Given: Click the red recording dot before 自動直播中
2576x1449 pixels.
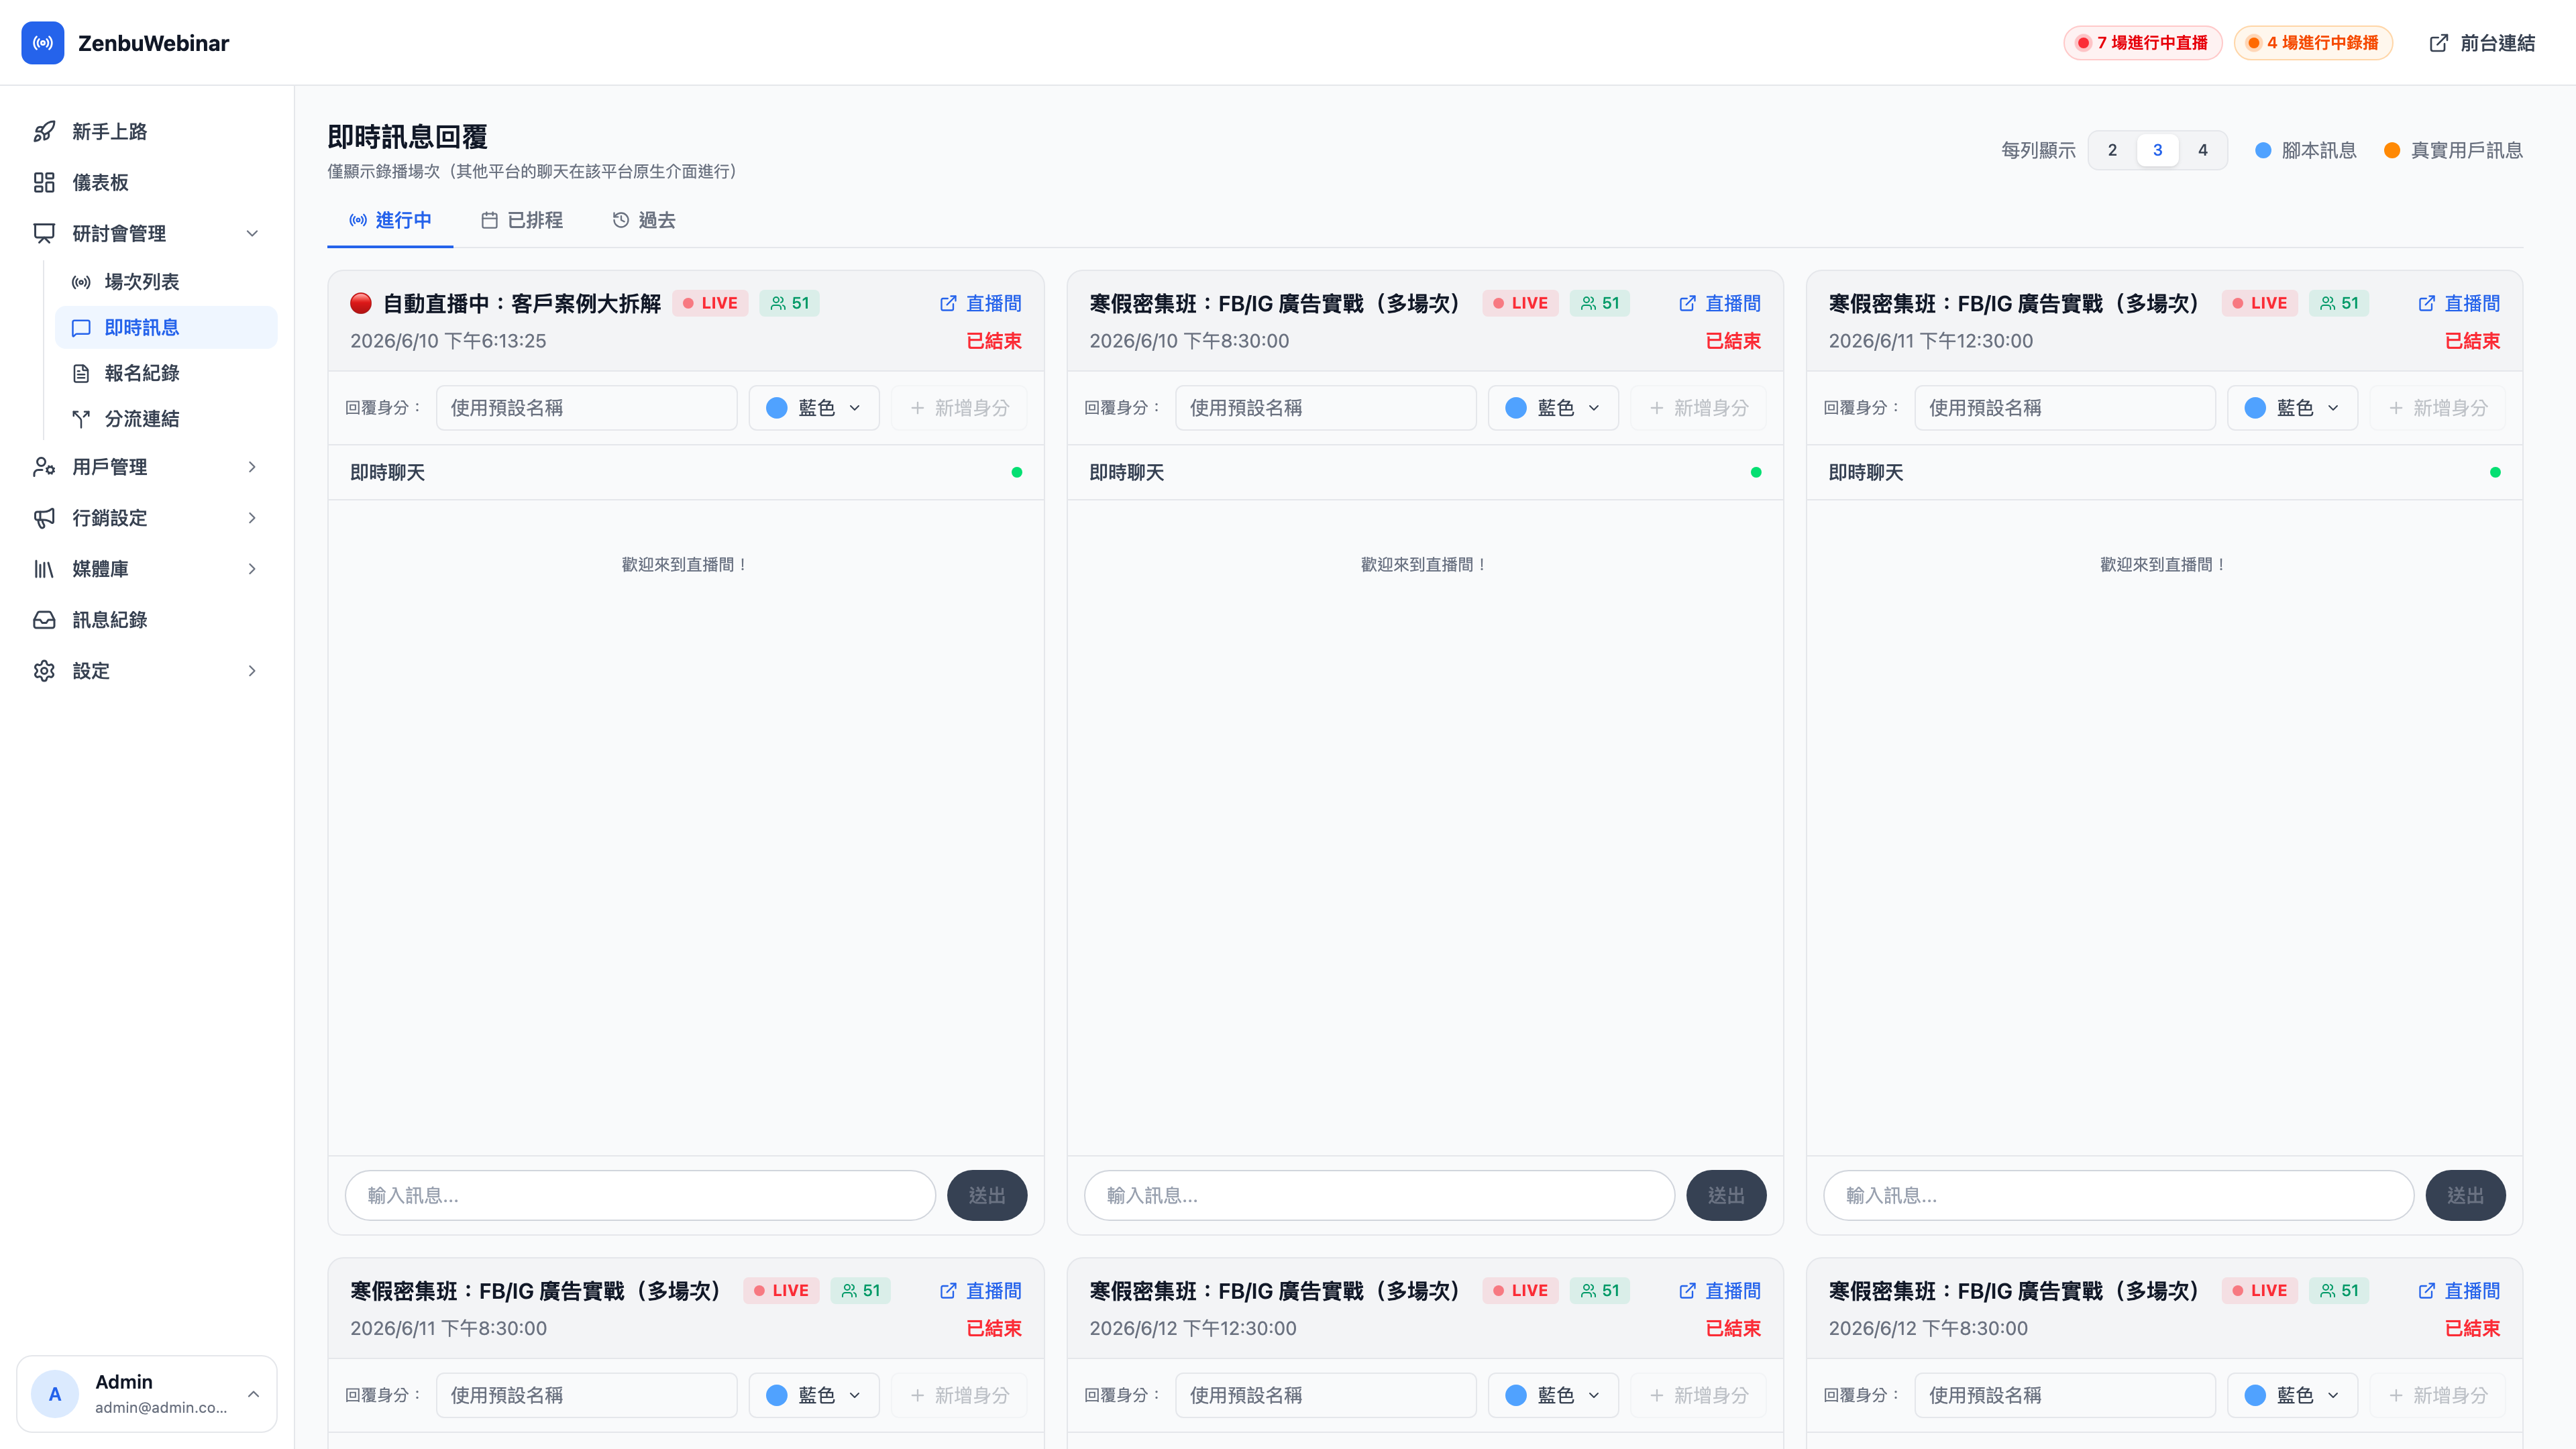Looking at the screenshot, I should [361, 303].
